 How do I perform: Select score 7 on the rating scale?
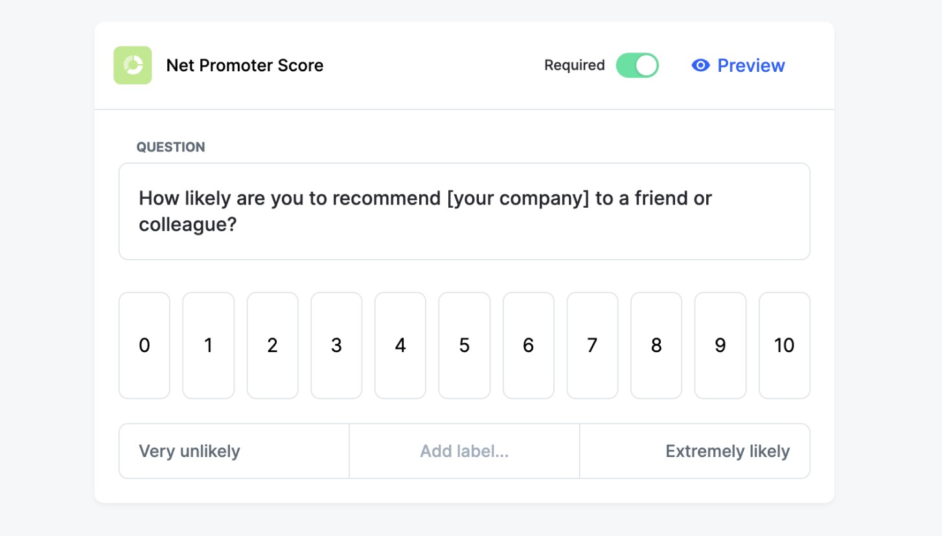[x=592, y=345]
